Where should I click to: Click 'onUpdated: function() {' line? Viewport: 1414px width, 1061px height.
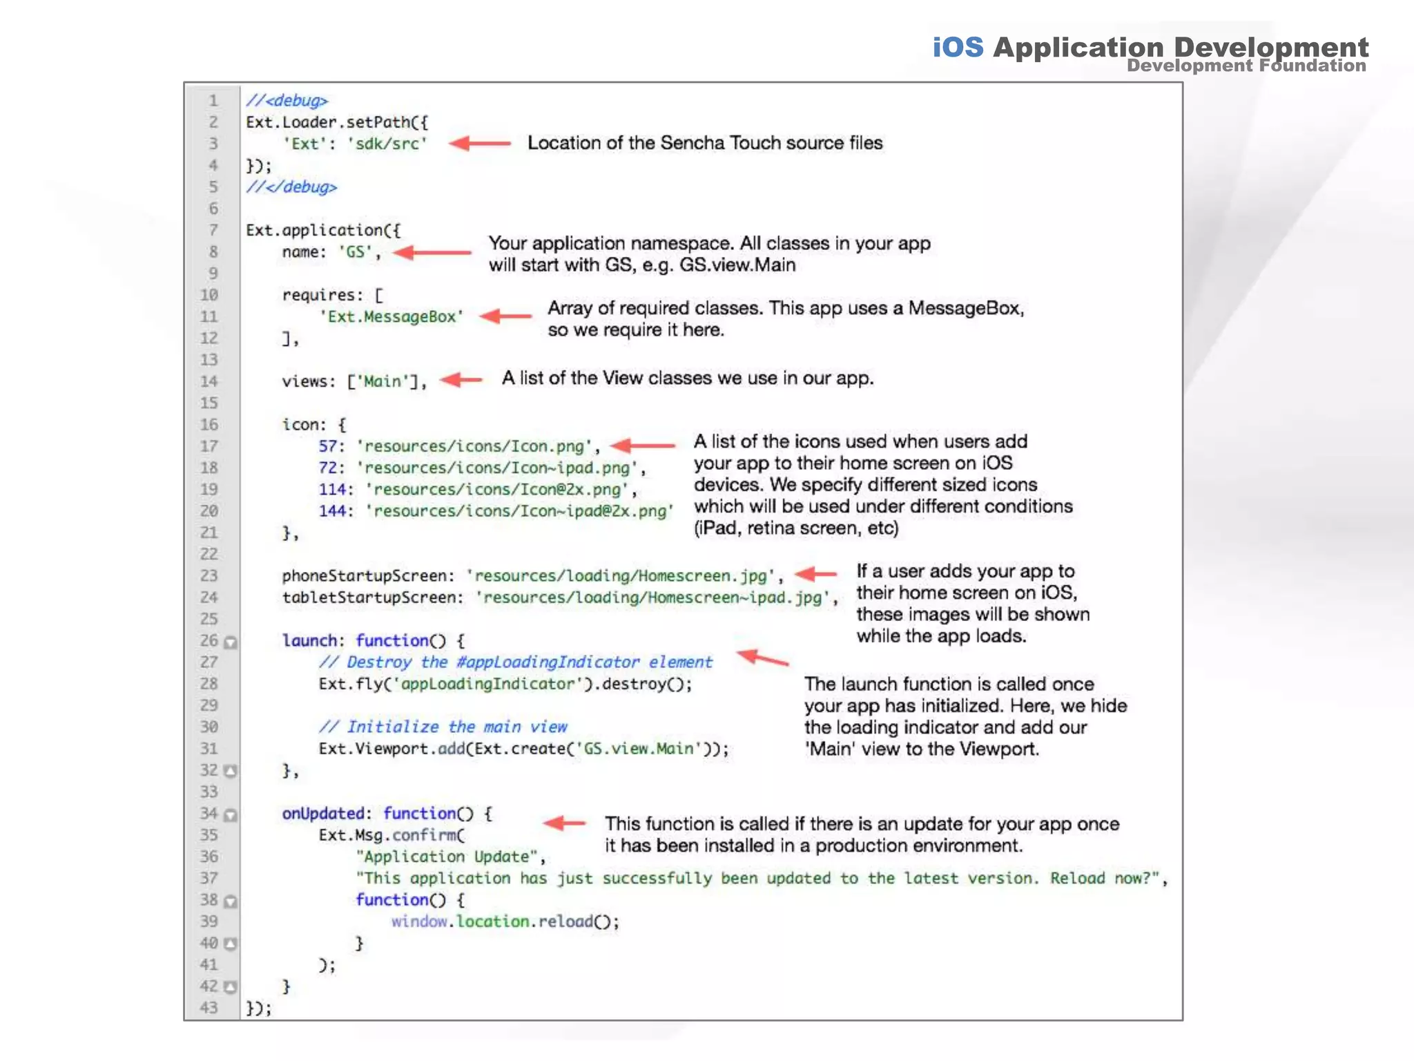click(x=387, y=814)
